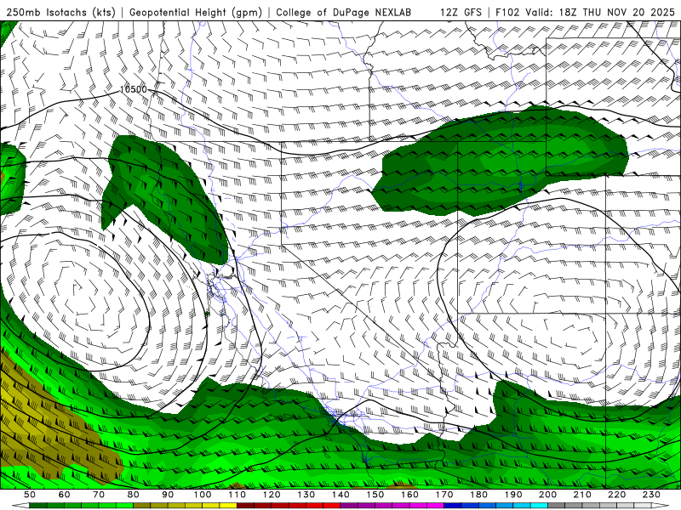
Task: Click the '12Z GFS' model run label
Action: point(461,12)
